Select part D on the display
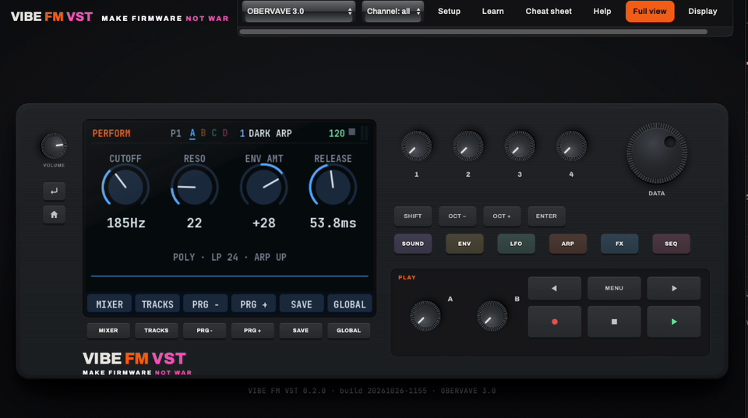This screenshot has width=748, height=418. [225, 133]
